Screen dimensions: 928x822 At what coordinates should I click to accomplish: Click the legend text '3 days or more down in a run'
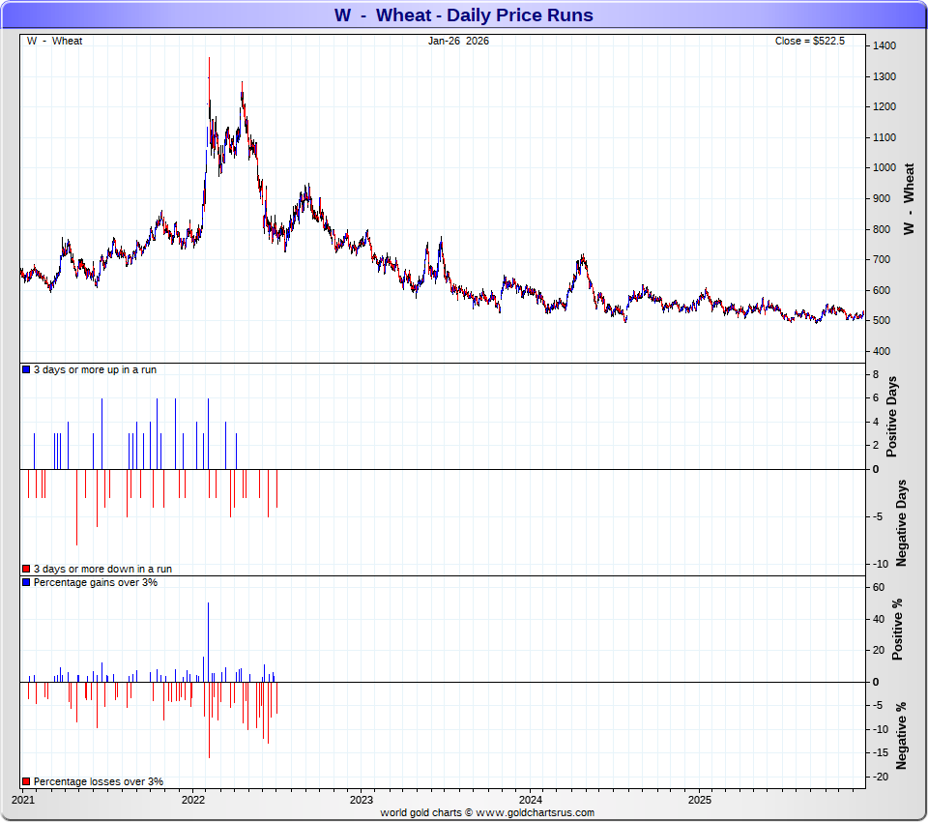[x=103, y=569]
